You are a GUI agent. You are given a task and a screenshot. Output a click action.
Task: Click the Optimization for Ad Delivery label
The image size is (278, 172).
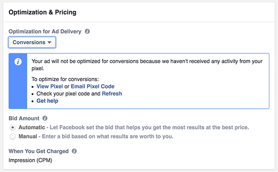tap(45, 31)
